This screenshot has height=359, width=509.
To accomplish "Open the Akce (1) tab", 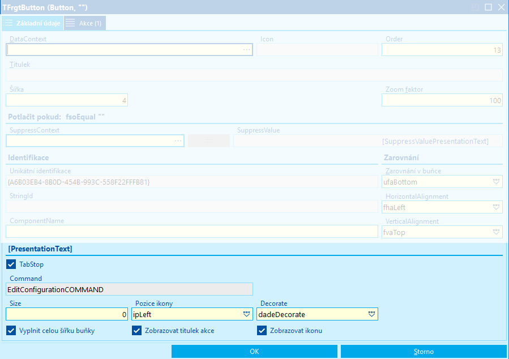I will click(x=85, y=23).
